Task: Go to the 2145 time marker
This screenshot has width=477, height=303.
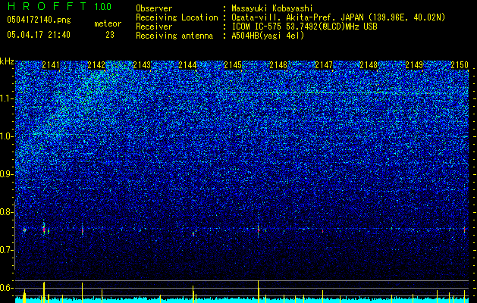Action: (233, 65)
